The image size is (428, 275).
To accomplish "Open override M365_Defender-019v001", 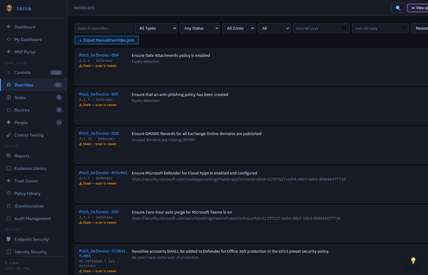I will pos(103,173).
